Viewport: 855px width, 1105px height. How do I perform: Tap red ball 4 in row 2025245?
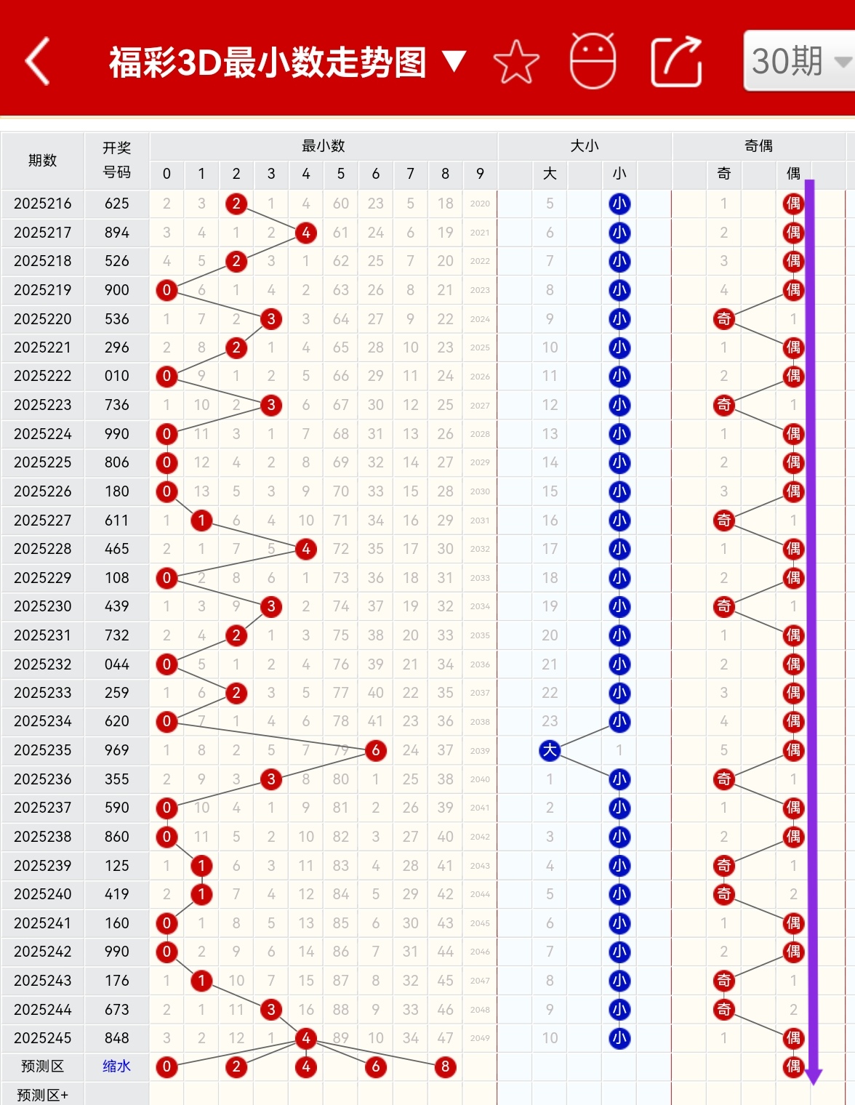tap(306, 1038)
